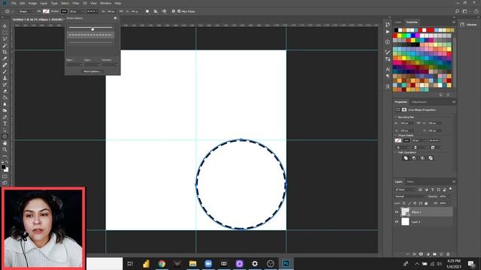The width and height of the screenshot is (481, 270).
Task: Select the Clone Stamp tool
Action: (5, 78)
